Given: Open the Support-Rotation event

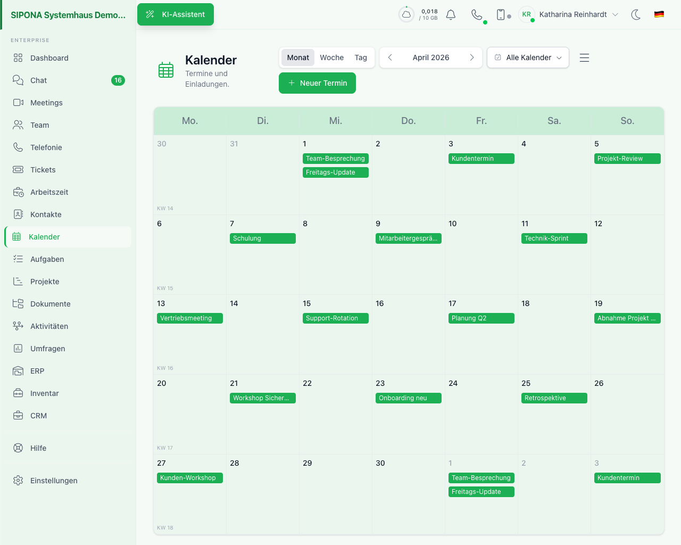Looking at the screenshot, I should click(336, 318).
